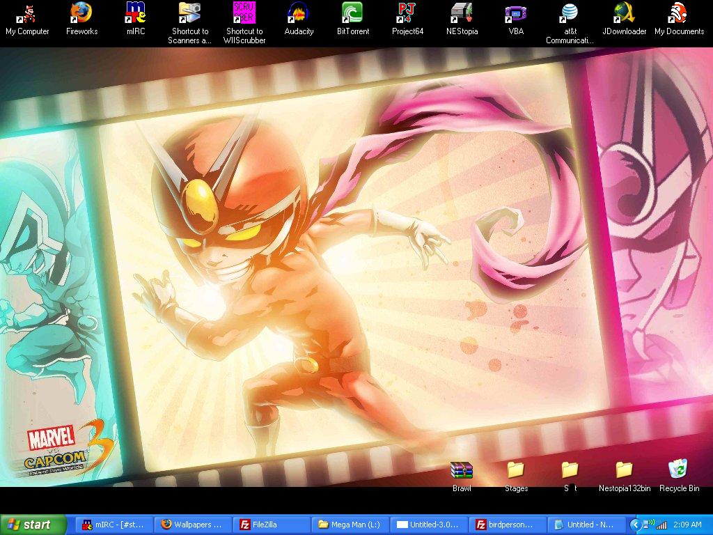Image resolution: width=713 pixels, height=535 pixels.
Task: Click the 2:09 AM taskbar clock
Action: coord(687,525)
